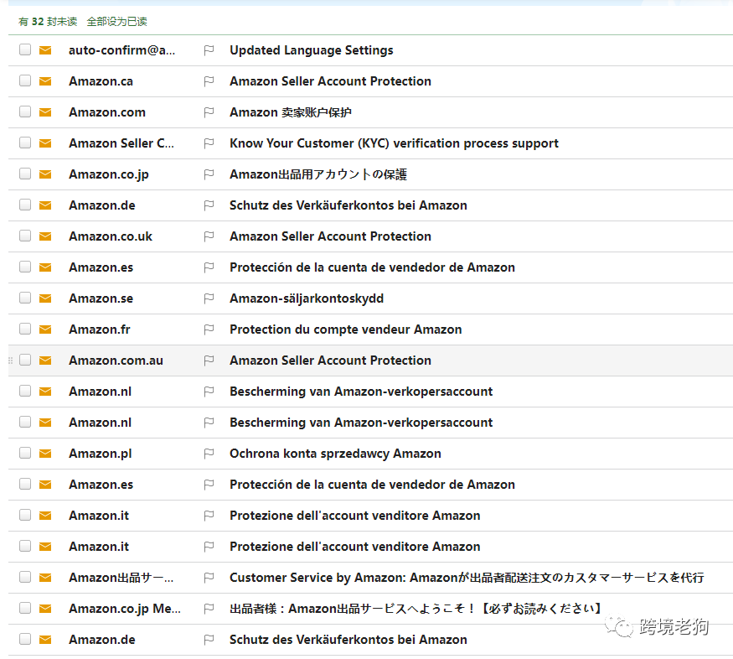The height and width of the screenshot is (659, 733).
Task: Open the 出品者様：Amazon出品サービスへようこそ email
Action: point(416,609)
